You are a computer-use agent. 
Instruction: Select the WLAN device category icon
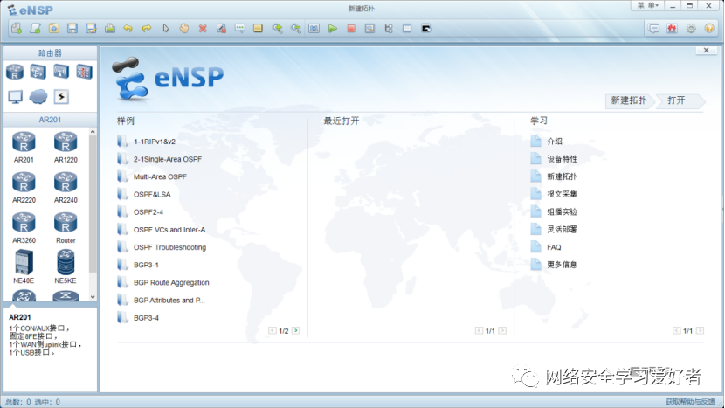tap(61, 72)
